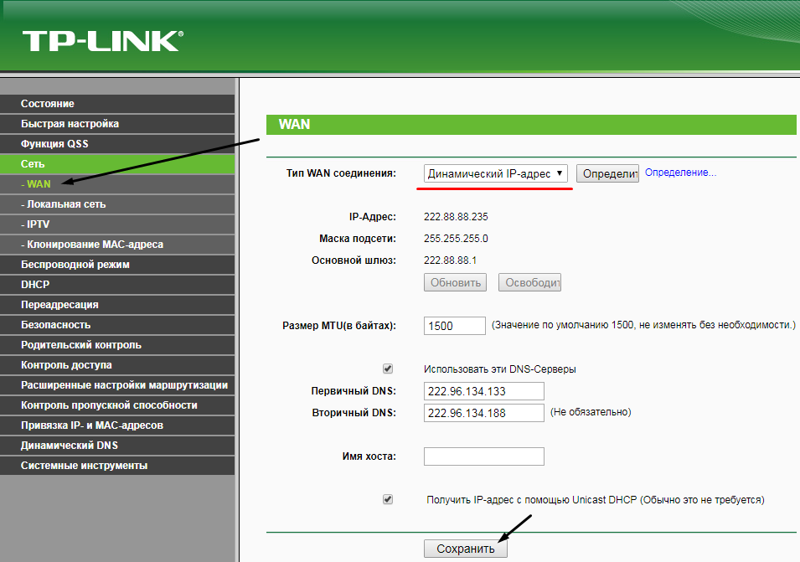Click the subnet mask value 255.255.255.0

pyautogui.click(x=456, y=239)
